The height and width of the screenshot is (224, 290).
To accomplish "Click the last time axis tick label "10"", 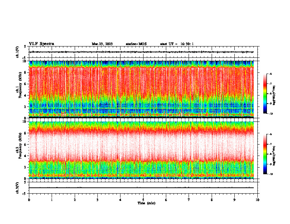I will point(257,200).
